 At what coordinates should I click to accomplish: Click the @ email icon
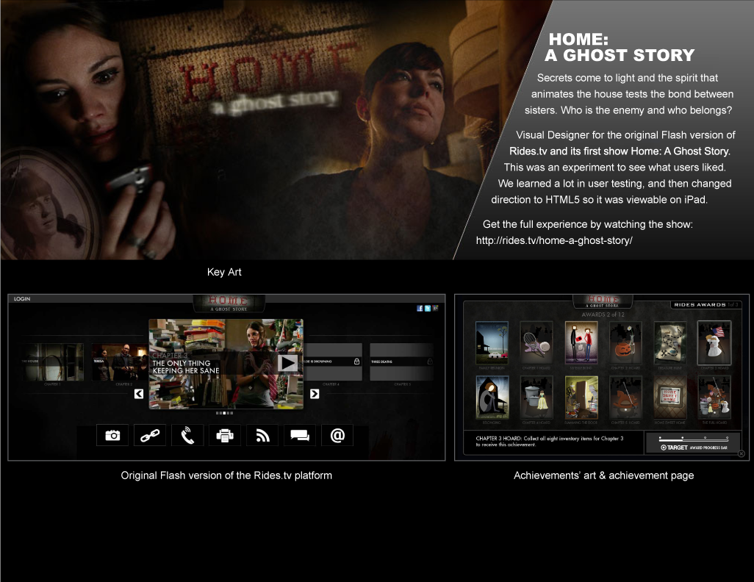click(337, 435)
